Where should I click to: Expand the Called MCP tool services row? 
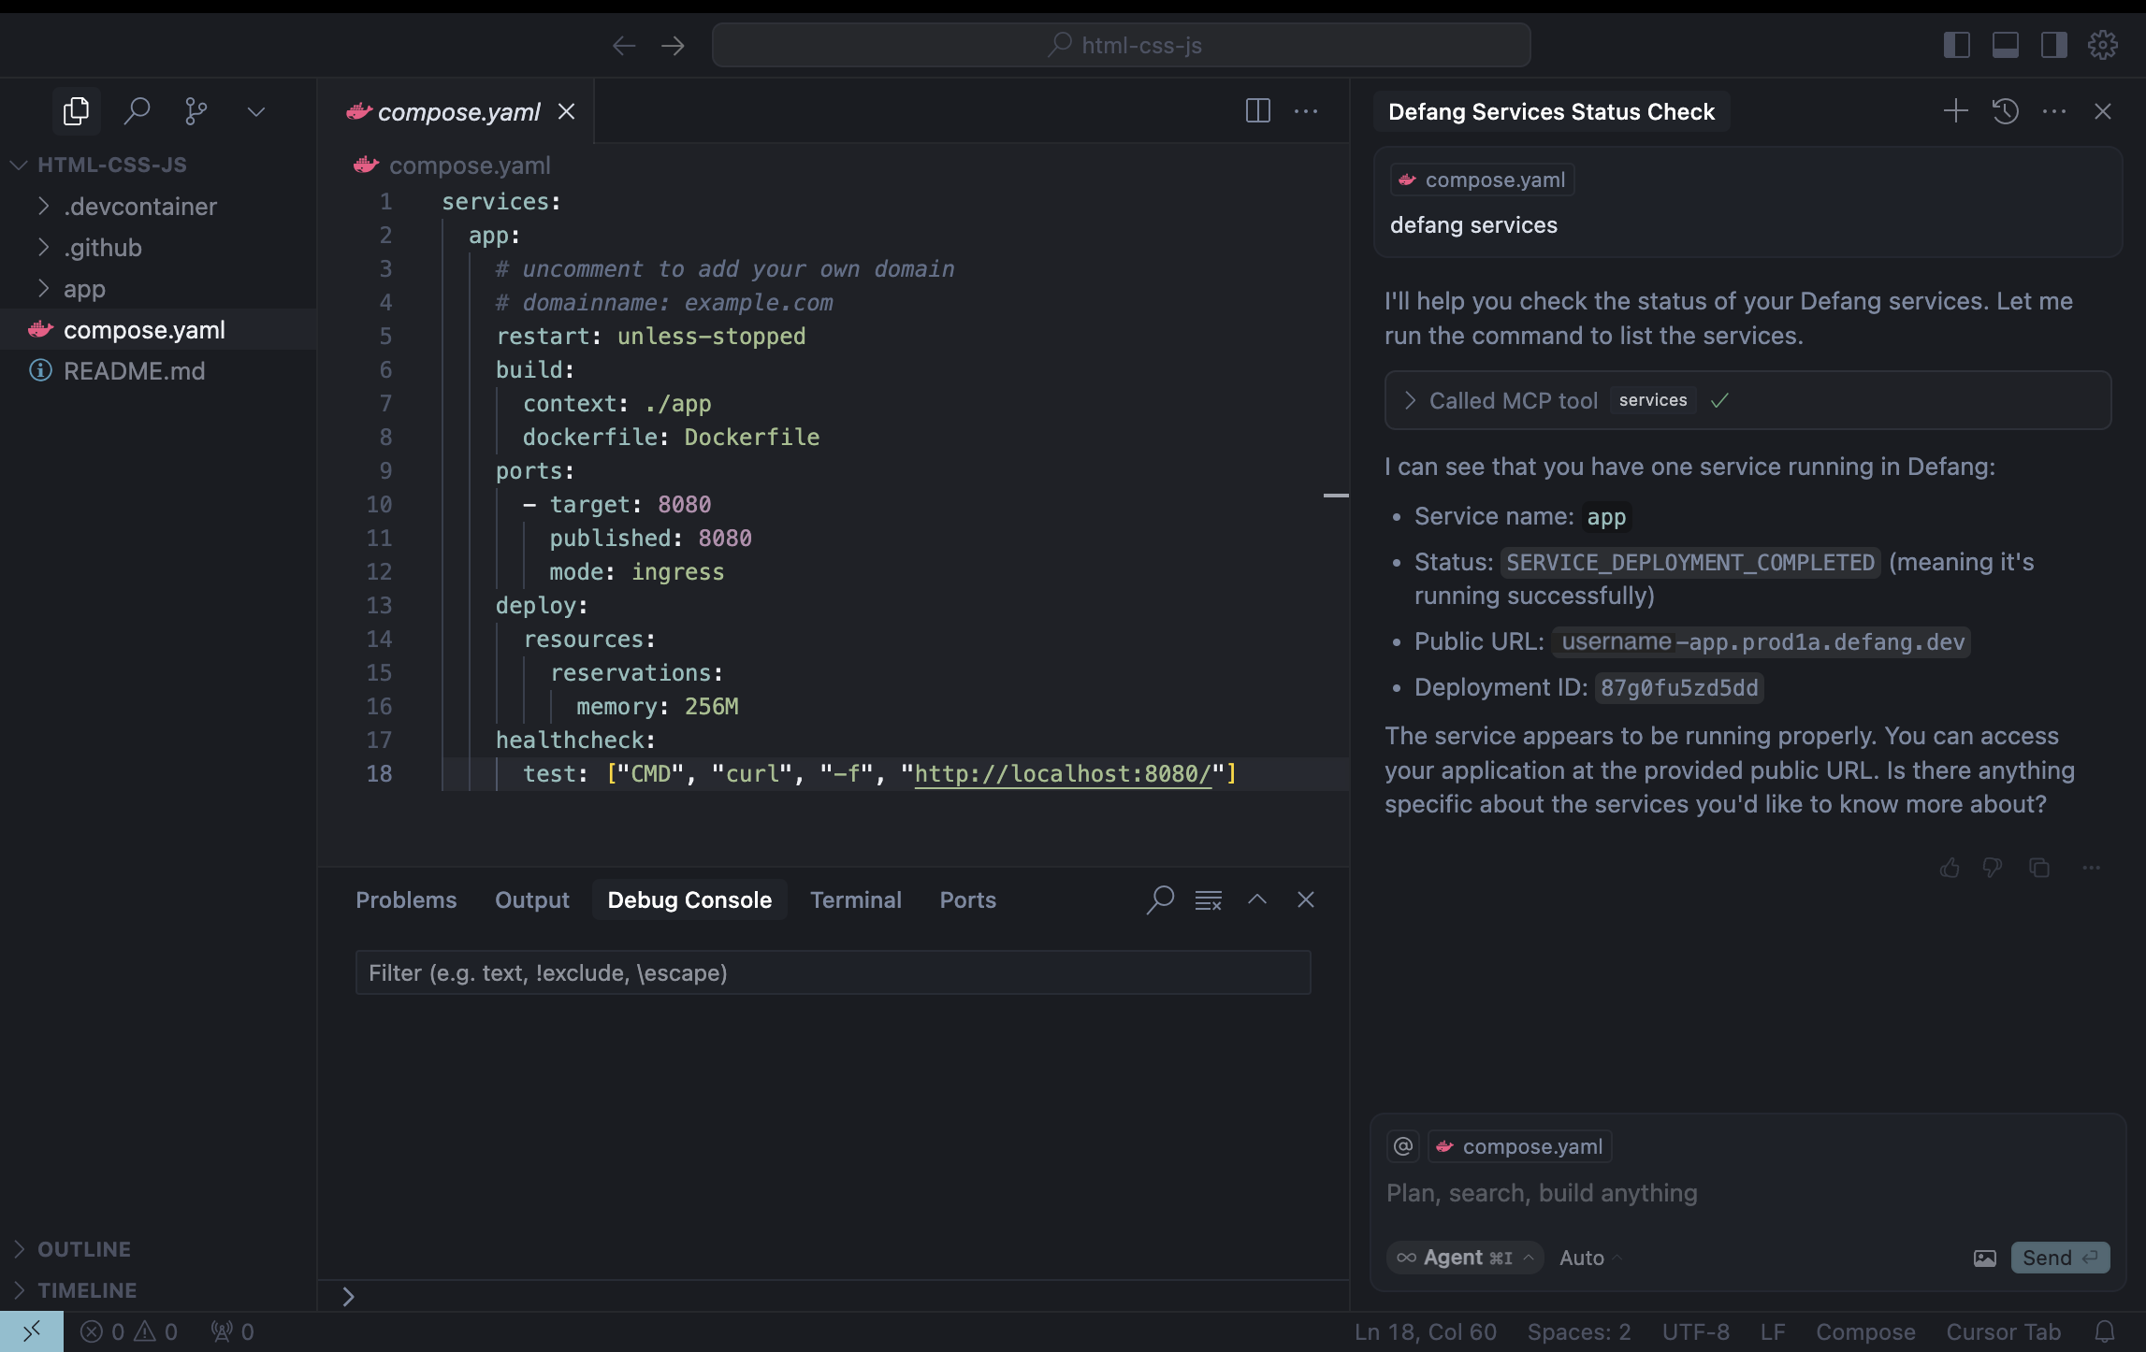pyautogui.click(x=1747, y=400)
